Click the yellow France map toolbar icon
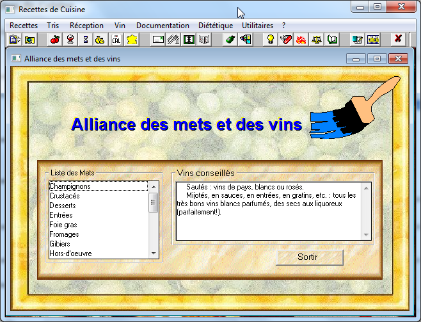Screen dimensions: 421x322 click(132, 40)
